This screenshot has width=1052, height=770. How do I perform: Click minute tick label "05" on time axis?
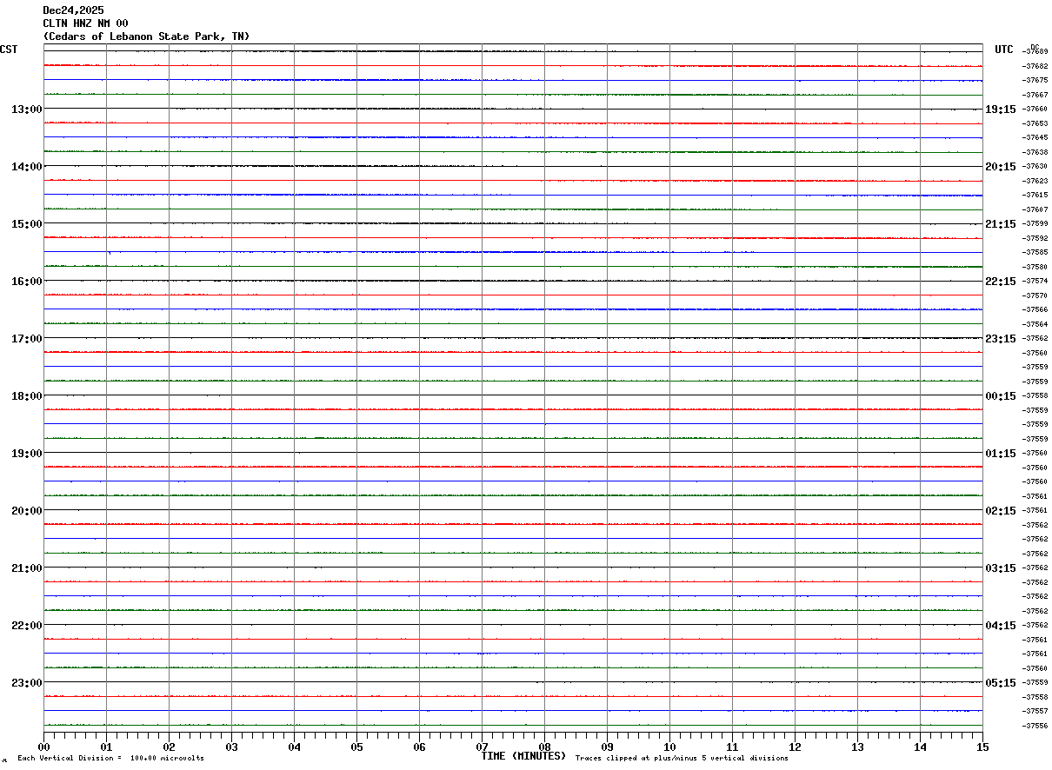[356, 747]
